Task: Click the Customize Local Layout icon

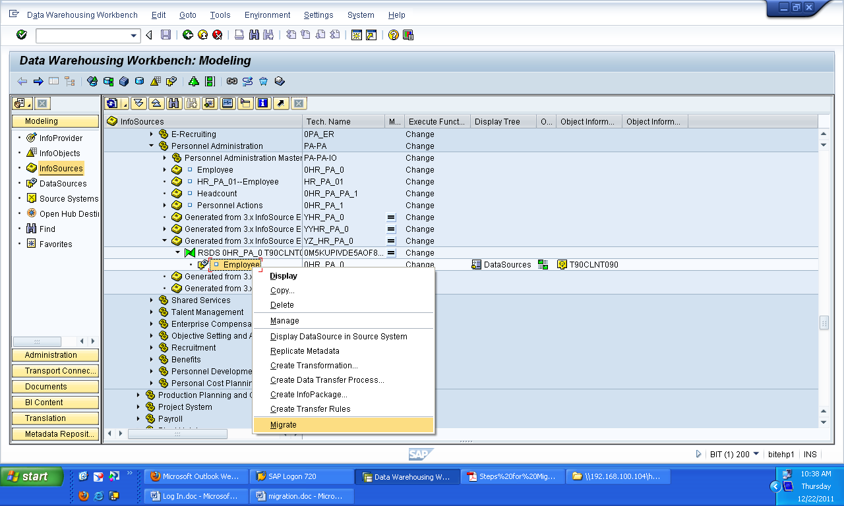Action: coord(408,35)
